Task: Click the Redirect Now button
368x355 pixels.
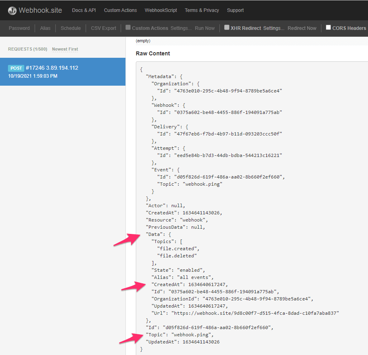Action: click(x=302, y=28)
